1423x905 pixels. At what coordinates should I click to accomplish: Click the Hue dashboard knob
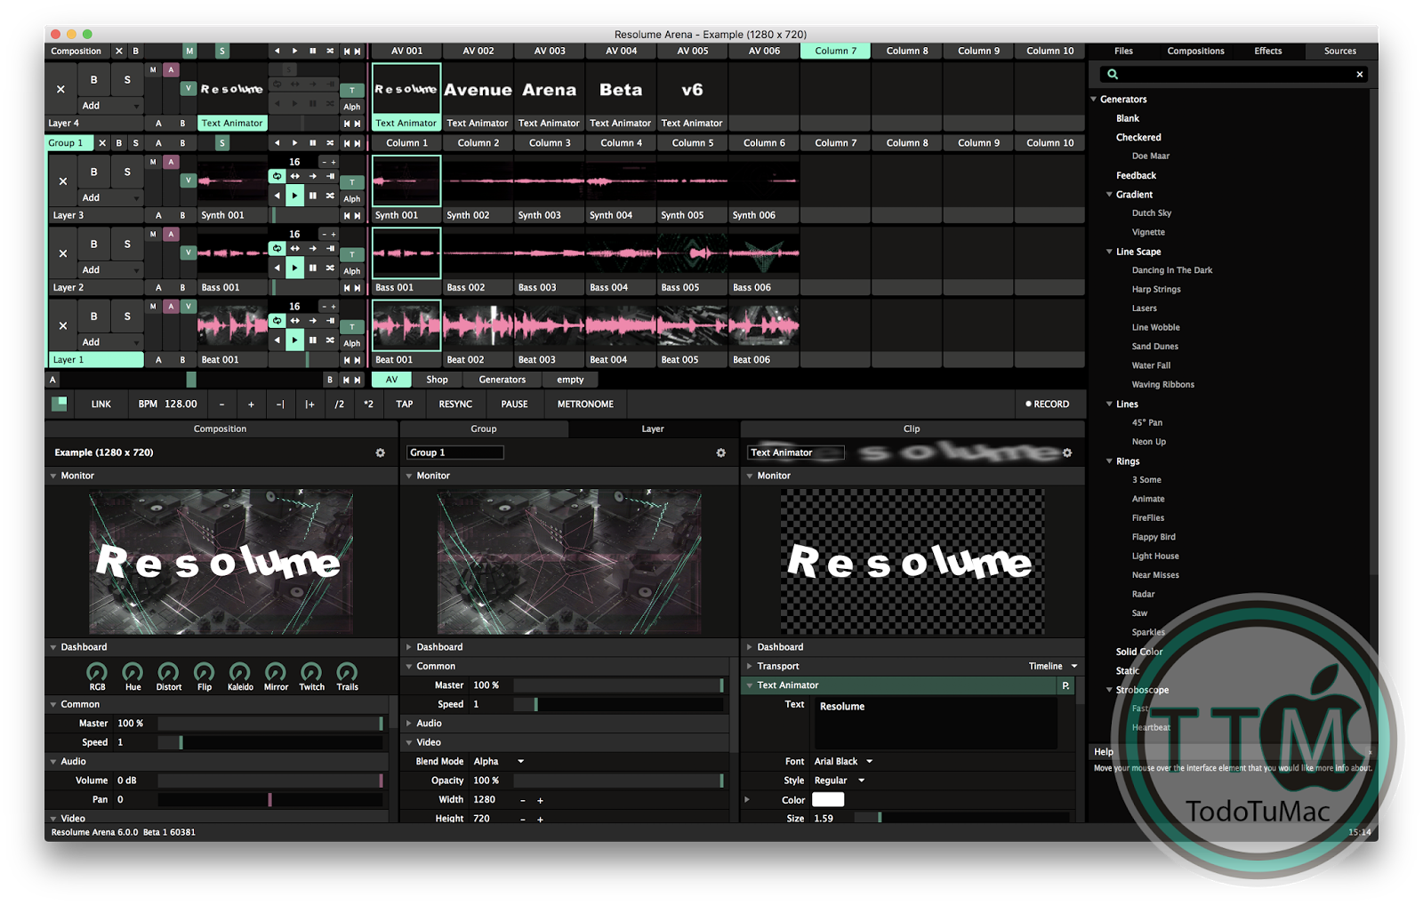[133, 672]
